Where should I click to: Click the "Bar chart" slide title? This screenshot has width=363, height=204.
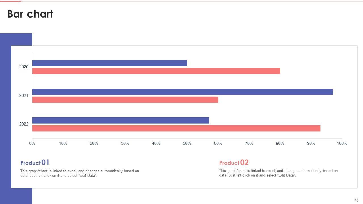click(30, 14)
